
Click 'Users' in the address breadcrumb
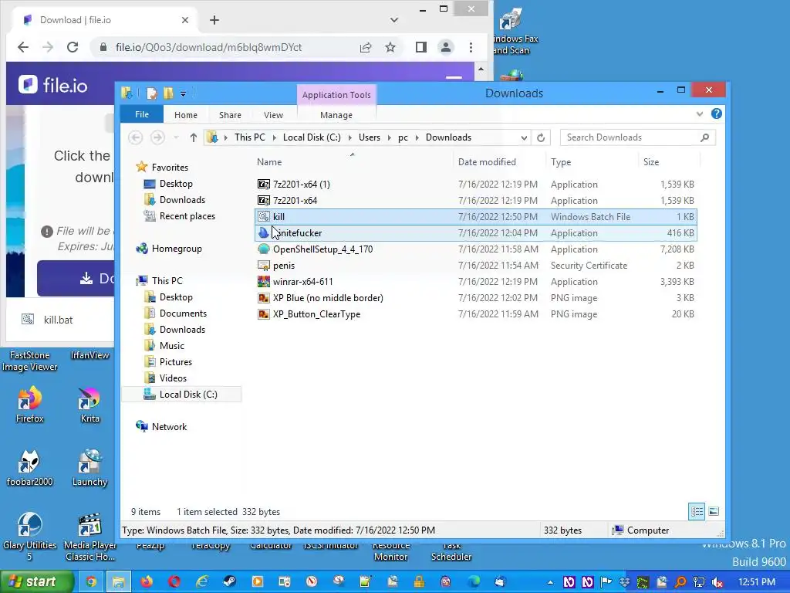370,137
